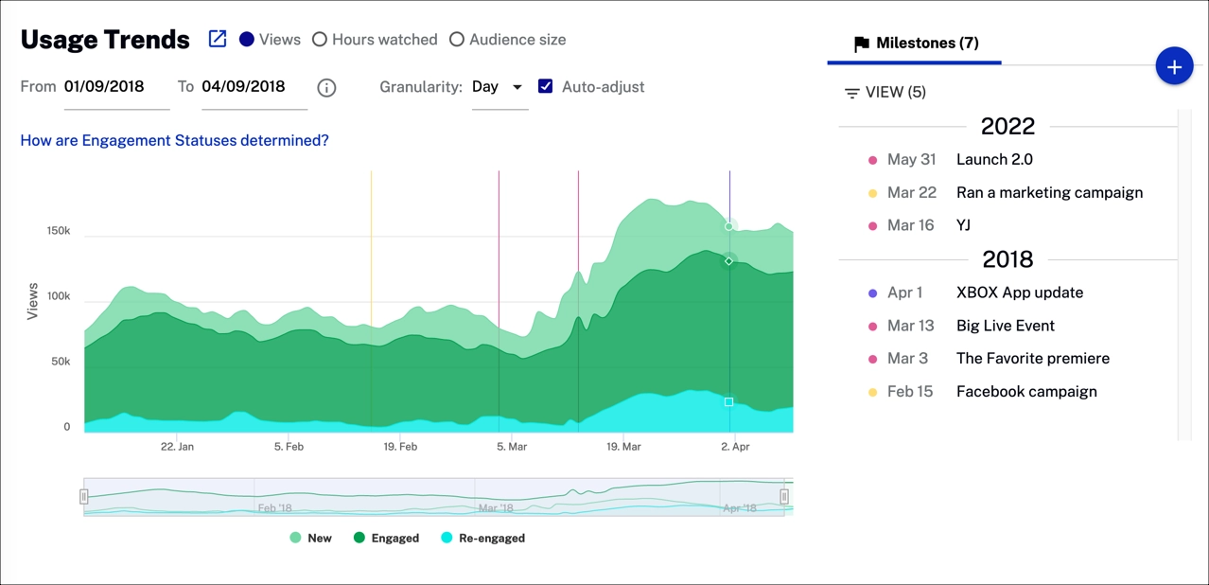Click the Milestones flag icon
The height and width of the screenshot is (585, 1209).
click(861, 44)
